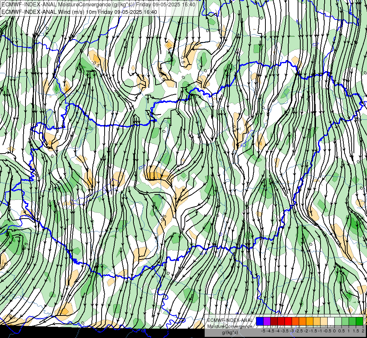Image resolution: width=367 pixels, height=338 pixels.
Task: Click the legend label MoistureConvergence
Action: [x=230, y=326]
